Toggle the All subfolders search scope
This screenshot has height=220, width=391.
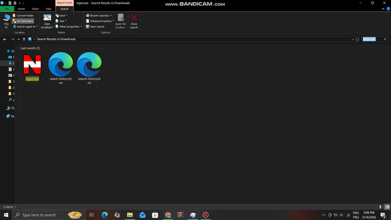(23, 21)
